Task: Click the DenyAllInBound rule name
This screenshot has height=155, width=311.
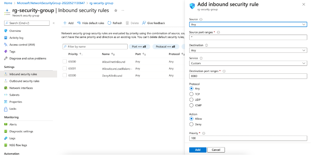Action: [112, 76]
